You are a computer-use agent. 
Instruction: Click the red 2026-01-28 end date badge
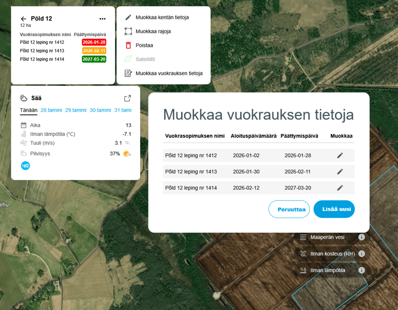(x=94, y=42)
